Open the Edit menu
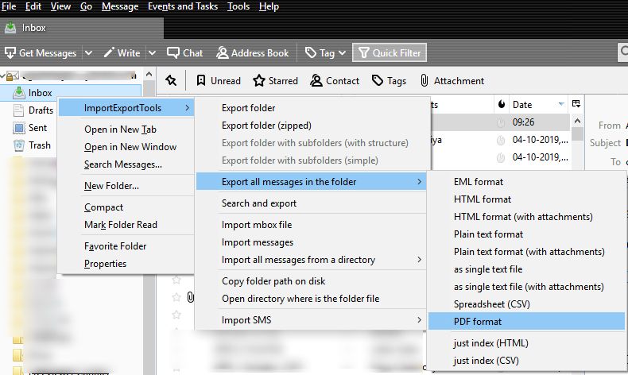The width and height of the screenshot is (628, 375). pyautogui.click(x=33, y=6)
